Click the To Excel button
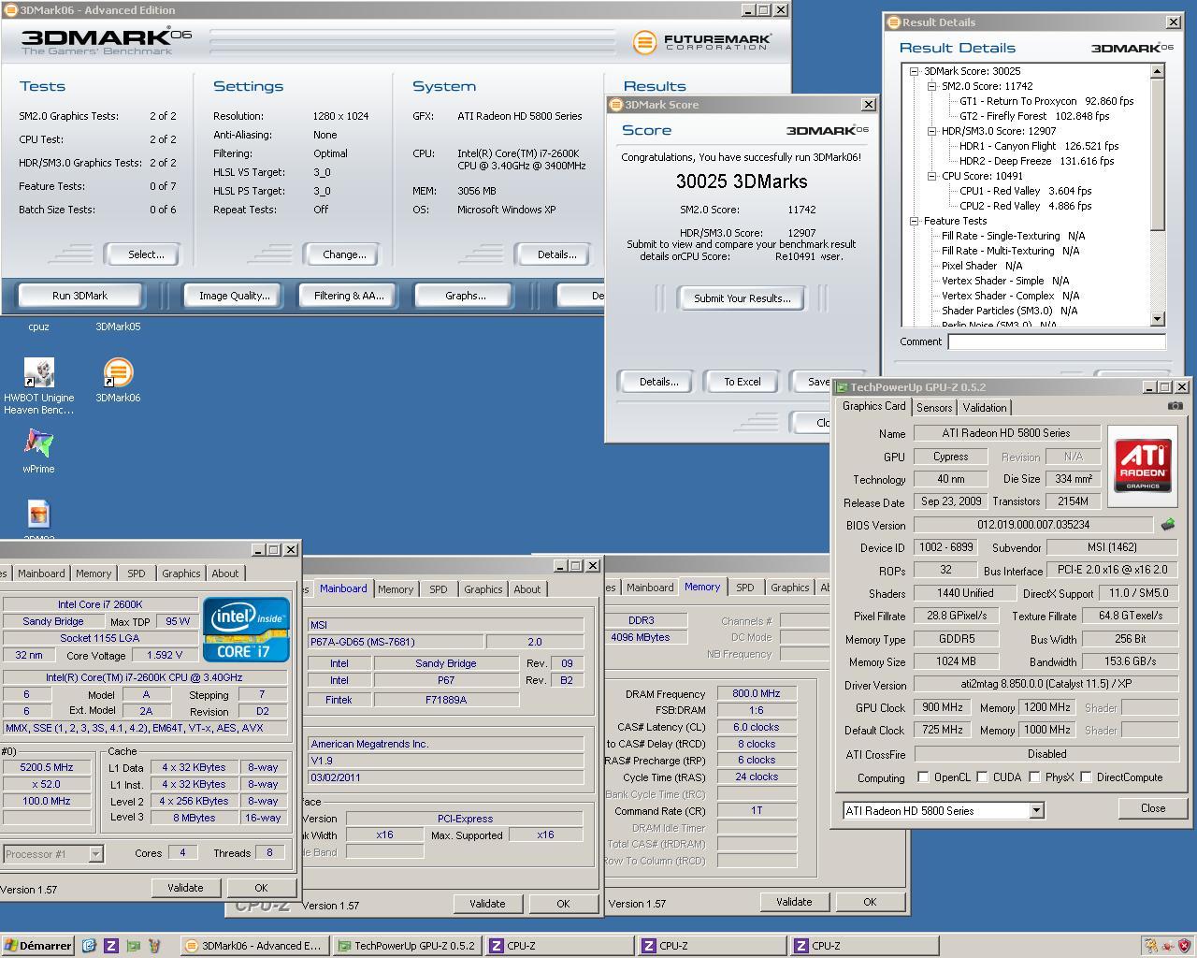 click(743, 382)
